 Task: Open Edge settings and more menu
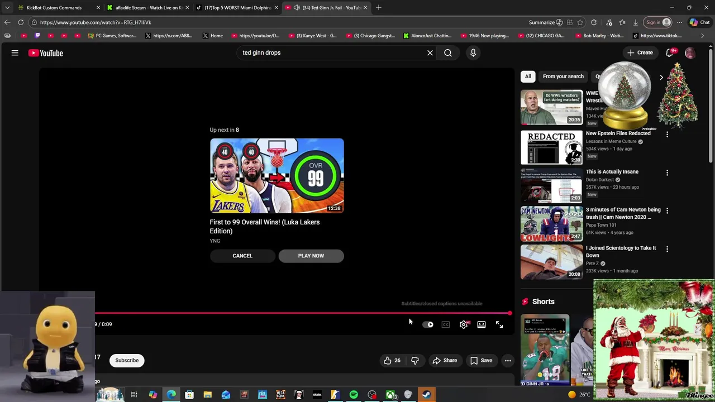[x=679, y=22]
